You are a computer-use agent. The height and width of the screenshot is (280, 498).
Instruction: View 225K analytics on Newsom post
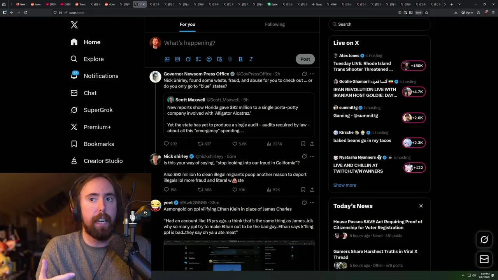[x=274, y=144]
